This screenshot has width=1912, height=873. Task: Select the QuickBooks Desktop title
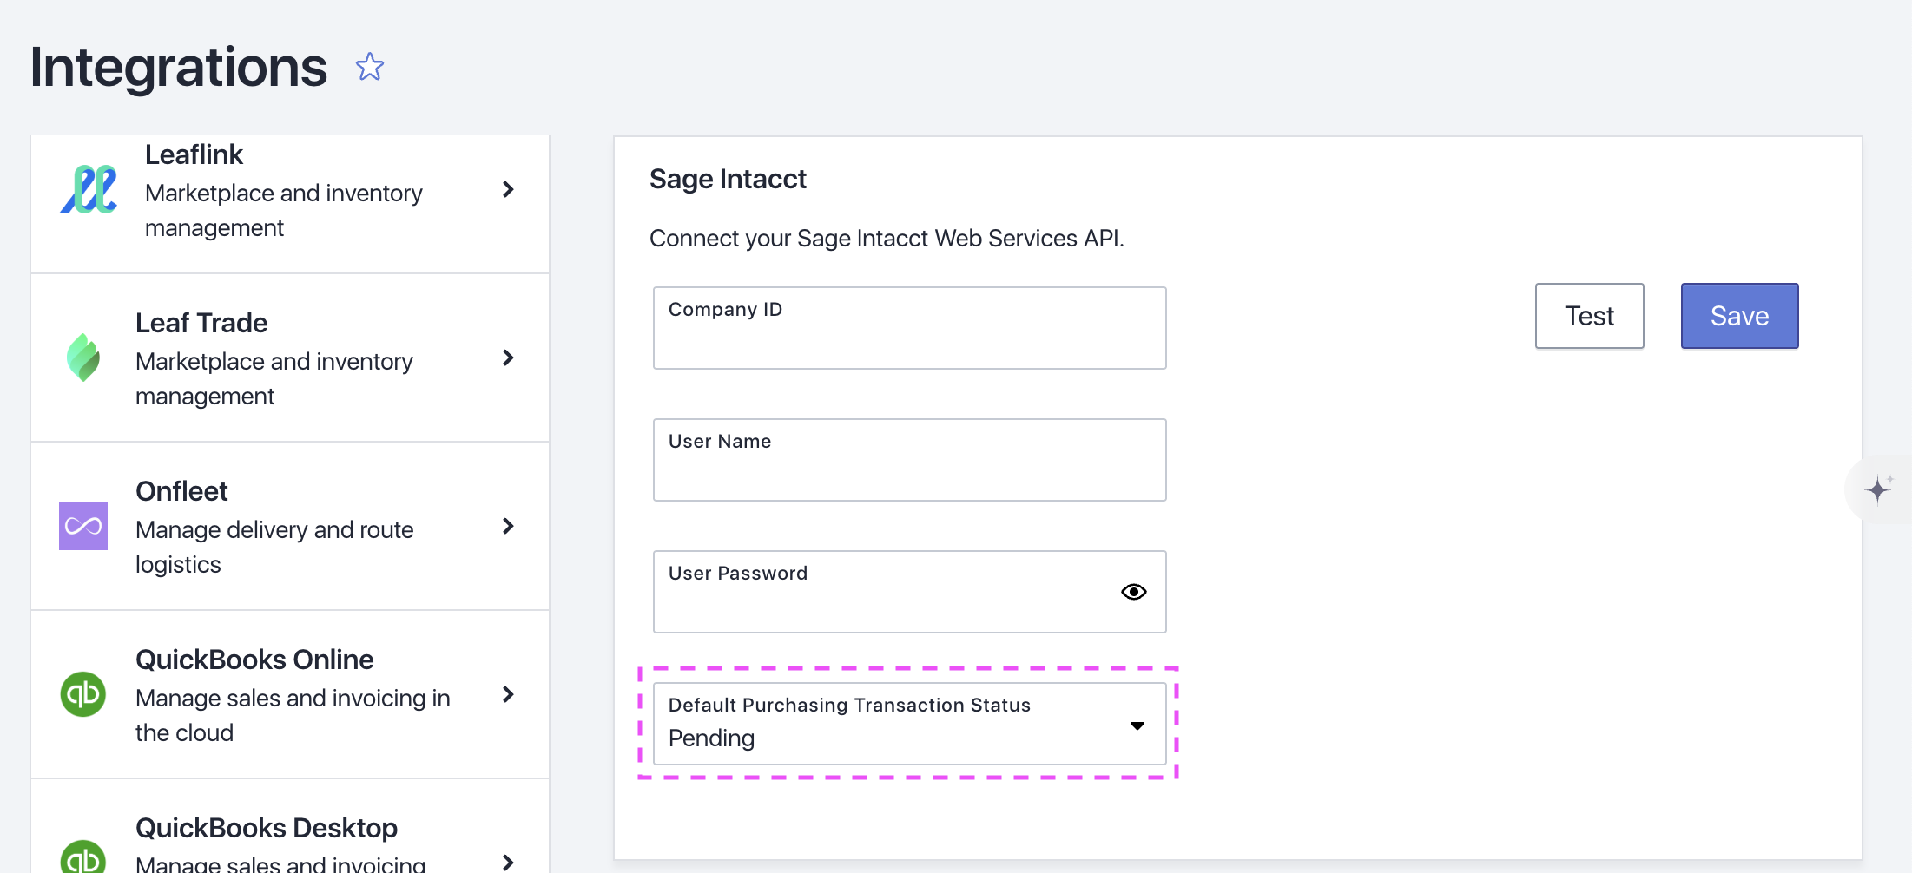tap(267, 828)
